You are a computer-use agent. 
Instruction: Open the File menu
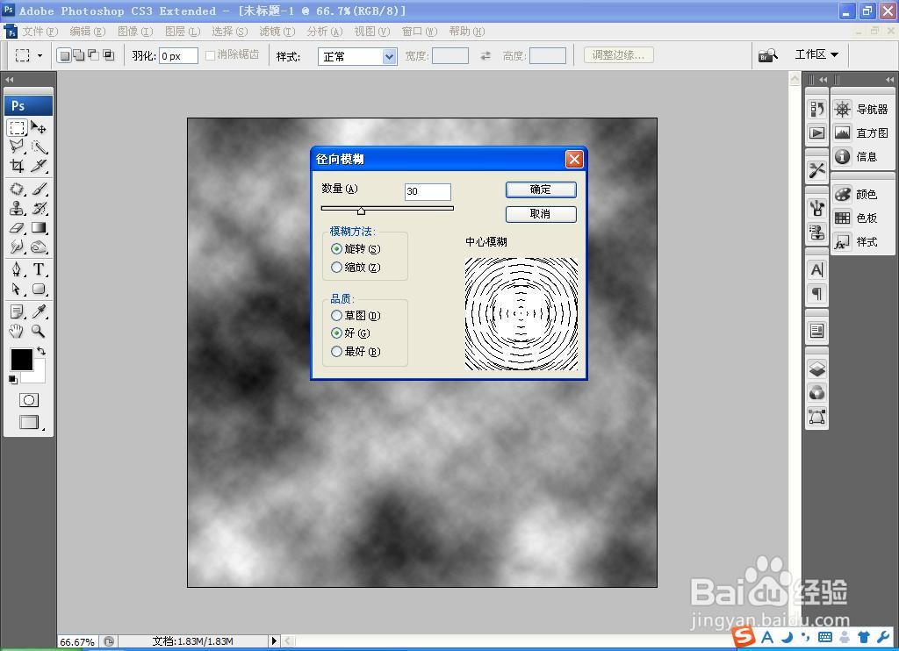pyautogui.click(x=40, y=31)
